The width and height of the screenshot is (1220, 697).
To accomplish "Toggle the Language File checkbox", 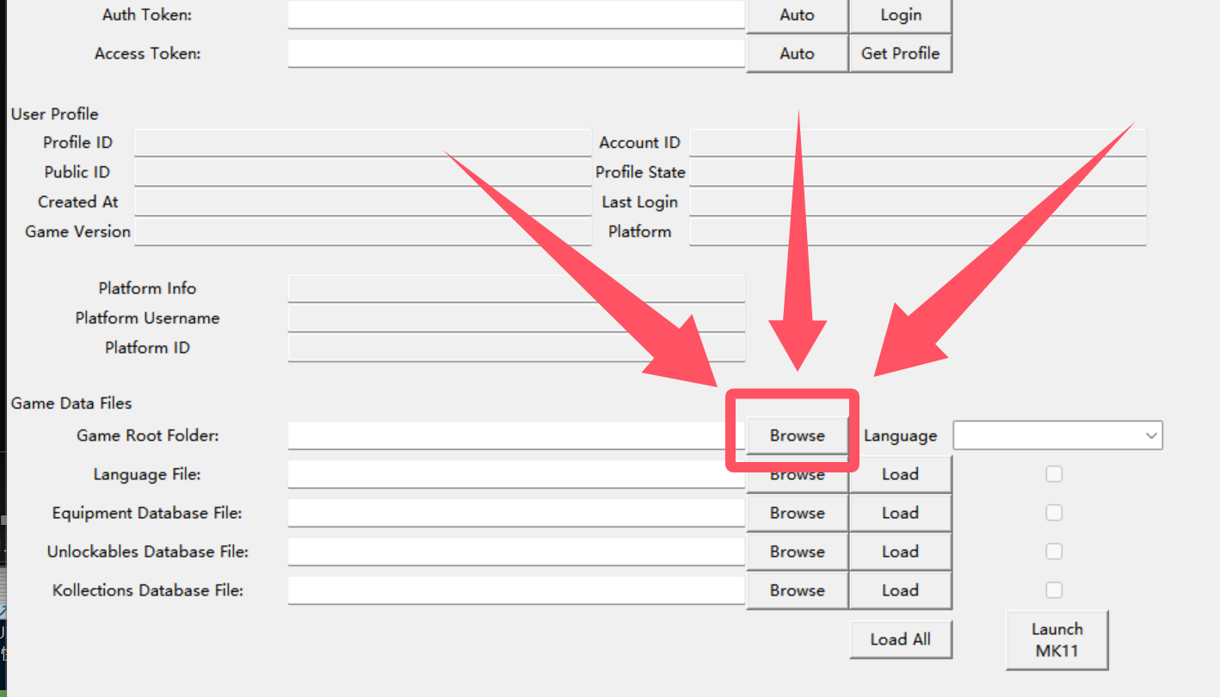I will coord(1054,474).
